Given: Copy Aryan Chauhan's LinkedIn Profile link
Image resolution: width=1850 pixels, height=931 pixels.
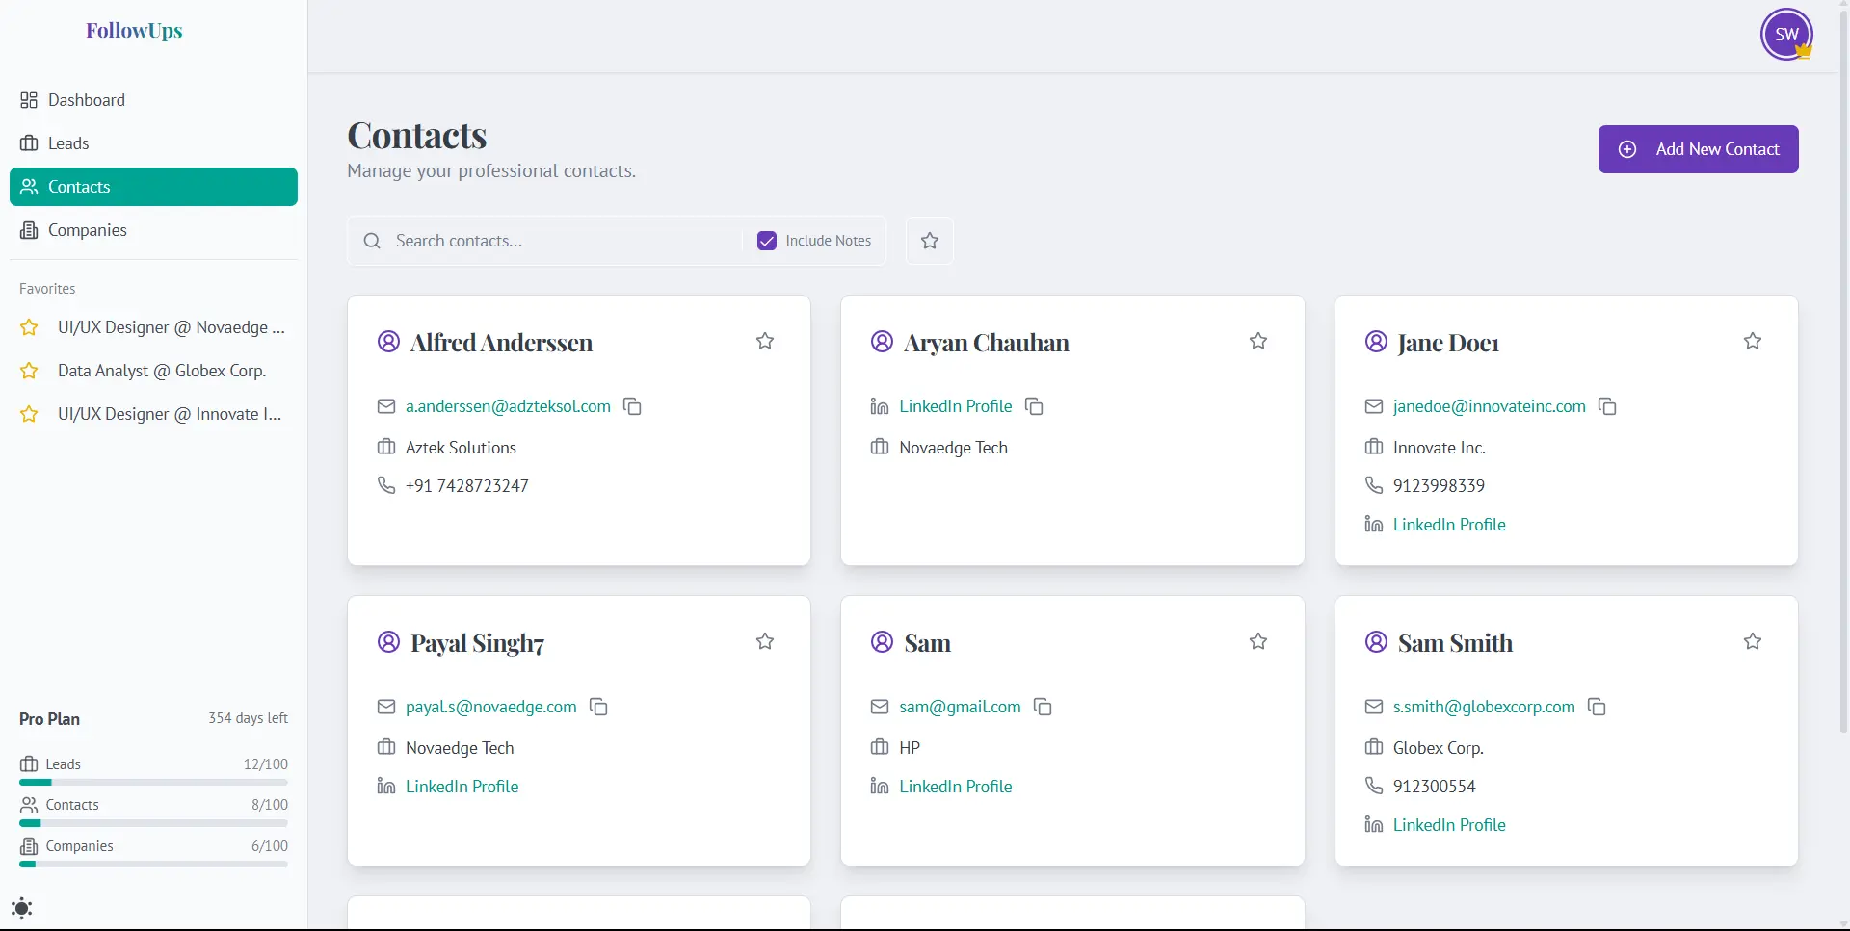Looking at the screenshot, I should coord(1034,406).
